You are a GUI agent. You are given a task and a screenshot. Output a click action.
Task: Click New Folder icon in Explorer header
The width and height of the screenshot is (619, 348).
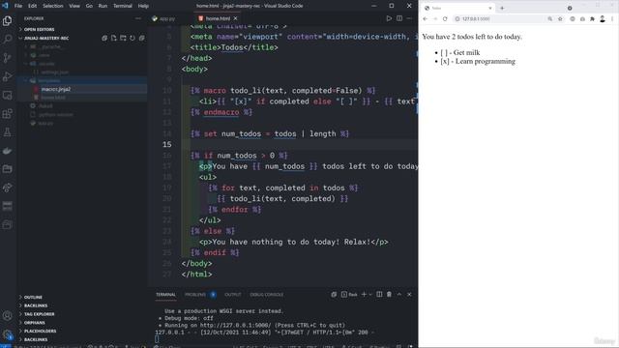tap(123, 39)
